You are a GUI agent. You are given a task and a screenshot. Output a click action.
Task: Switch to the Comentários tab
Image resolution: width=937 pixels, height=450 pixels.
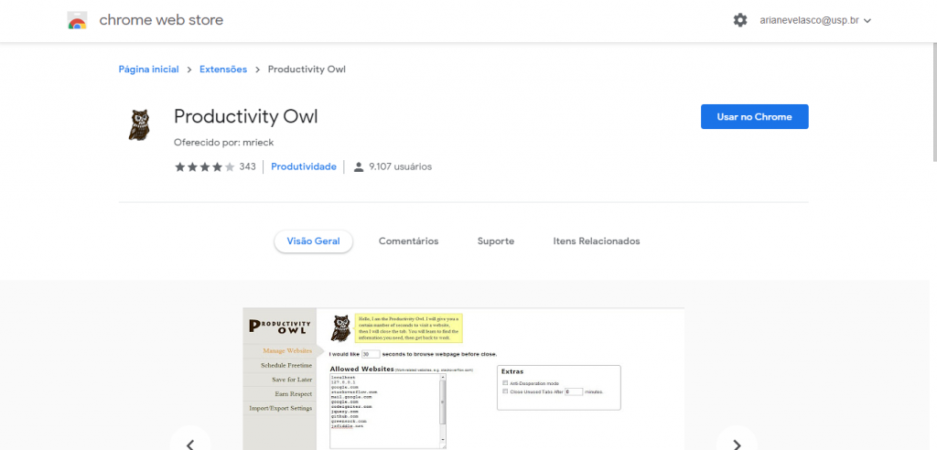point(409,241)
